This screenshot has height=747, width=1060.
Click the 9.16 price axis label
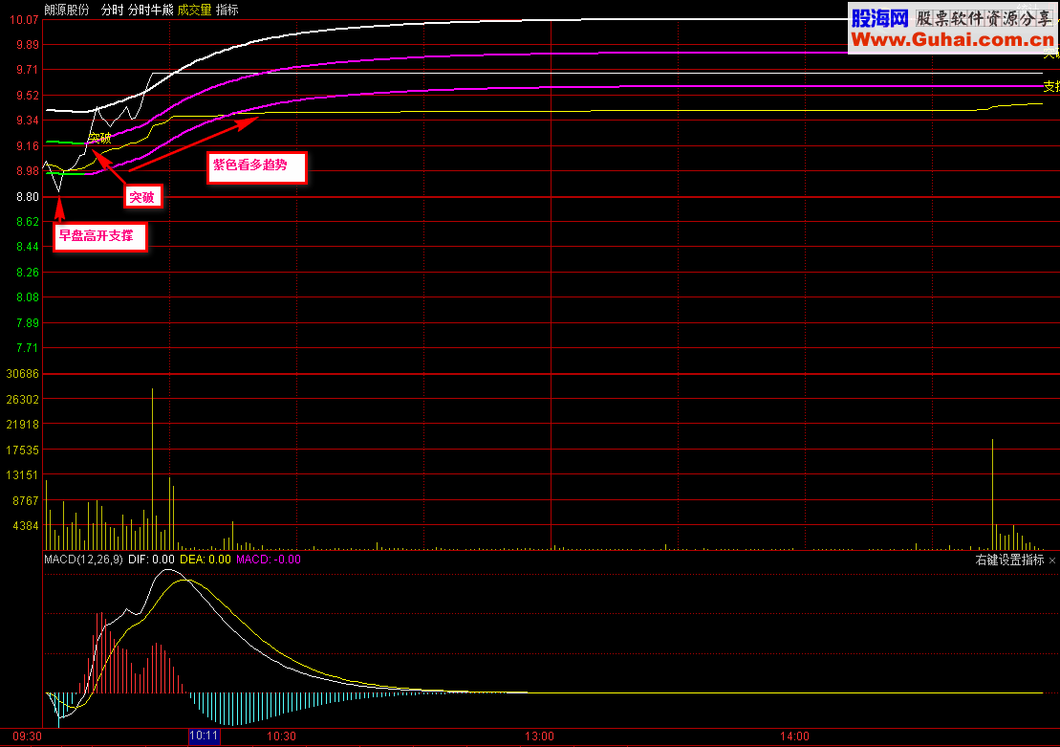(x=28, y=147)
